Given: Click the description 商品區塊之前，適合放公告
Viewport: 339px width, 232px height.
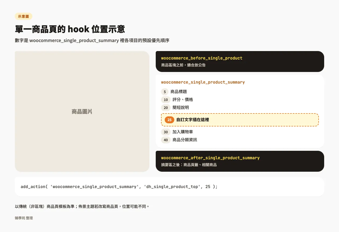Looking at the screenshot, I should coord(183,65).
